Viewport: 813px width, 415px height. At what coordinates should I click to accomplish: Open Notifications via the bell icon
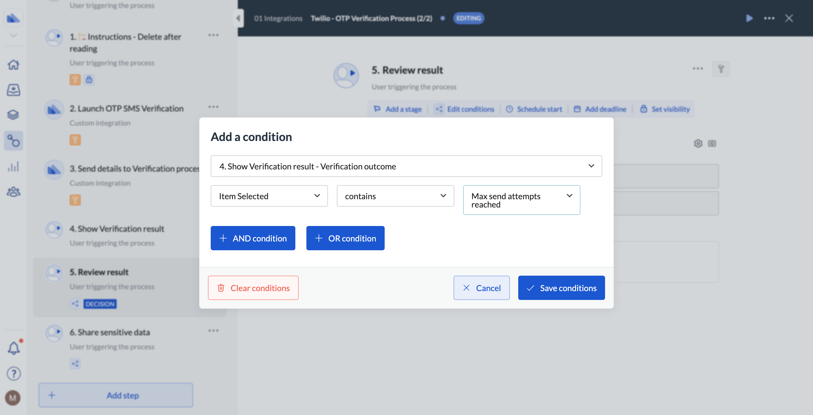click(13, 348)
